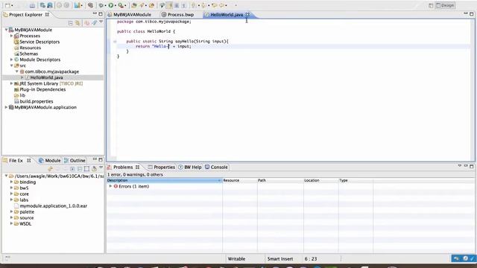Click the Back navigation arrow icon

pyautogui.click(x=215, y=5)
